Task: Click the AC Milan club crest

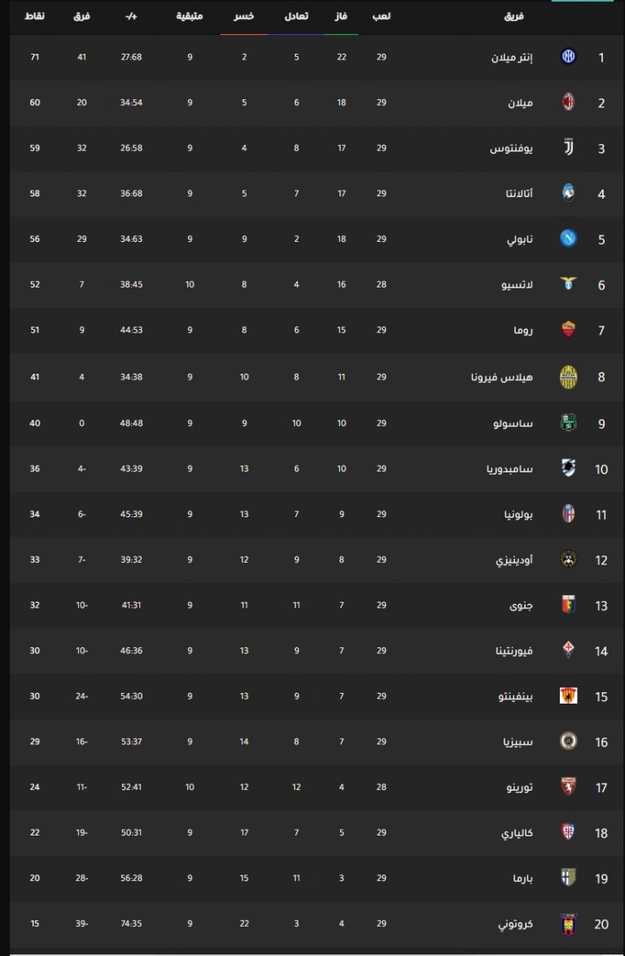Action: [x=568, y=102]
